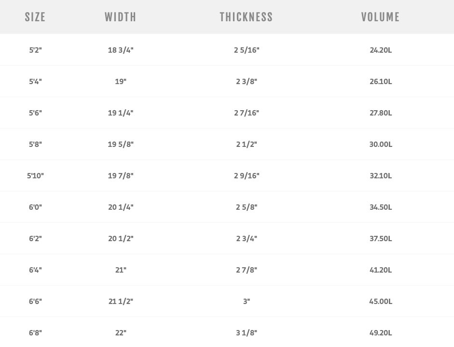The image size is (454, 347).
Task: Select the 3 1/8" thickness cell
Action: click(247, 333)
